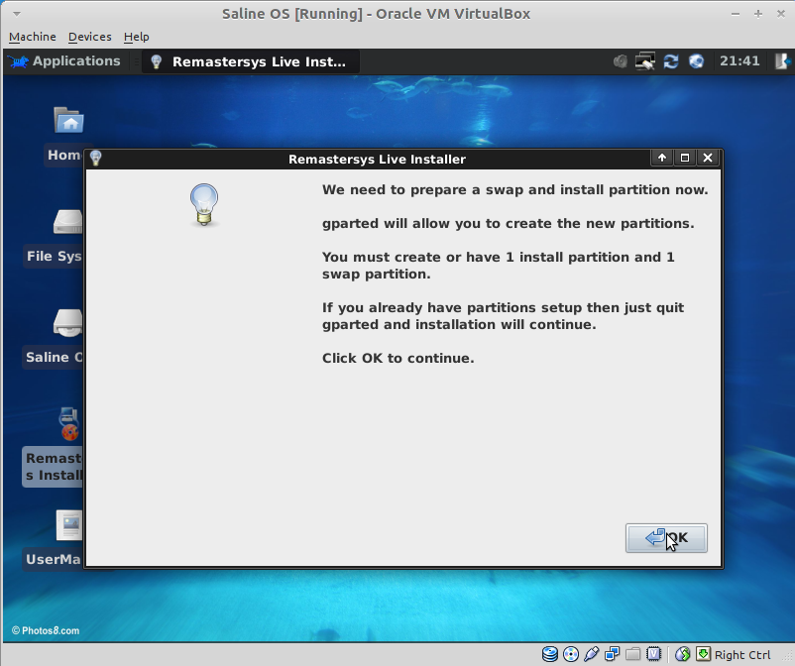This screenshot has height=666, width=795.
Task: Open the Applications menu in the panel
Action: tap(64, 61)
